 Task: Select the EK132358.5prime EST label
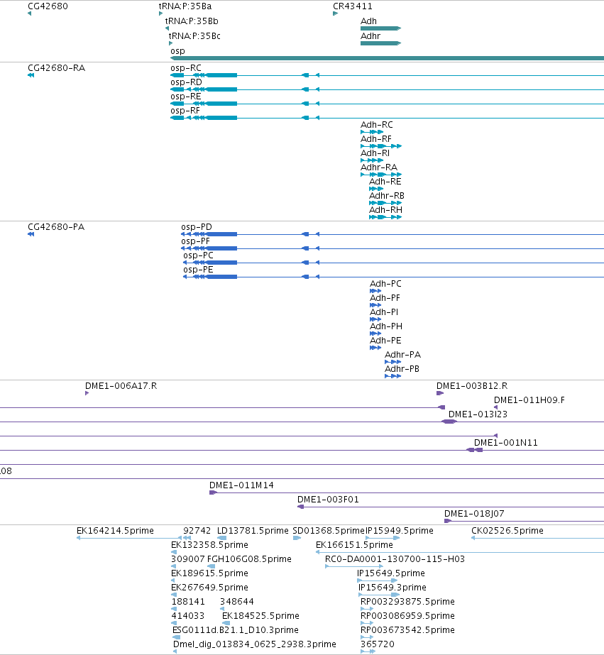pyautogui.click(x=209, y=546)
